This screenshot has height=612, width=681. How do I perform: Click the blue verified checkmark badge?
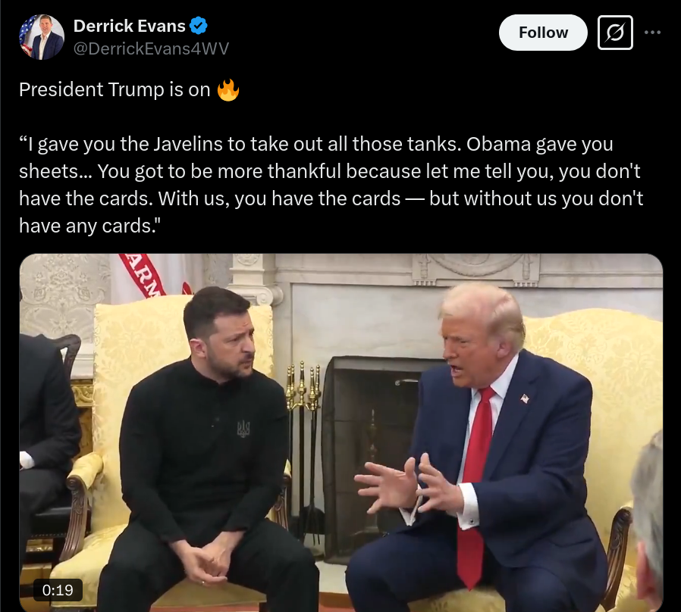[x=199, y=26]
